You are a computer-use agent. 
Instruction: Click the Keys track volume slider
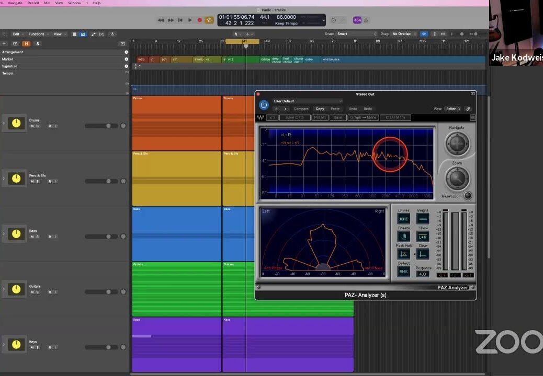pyautogui.click(x=101, y=347)
